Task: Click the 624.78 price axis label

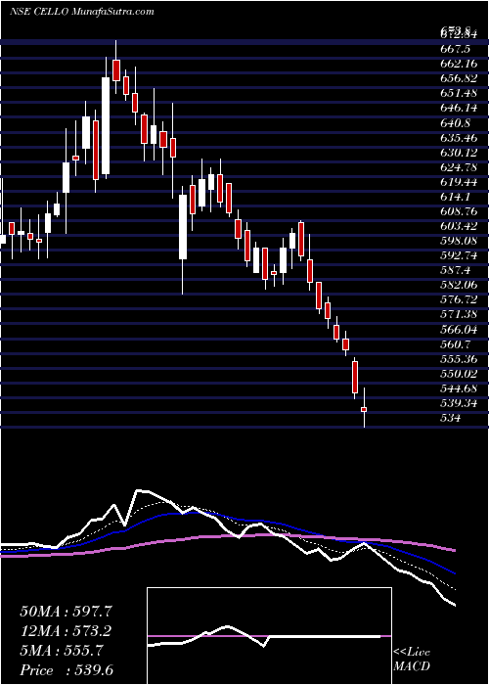Action: pyautogui.click(x=459, y=167)
